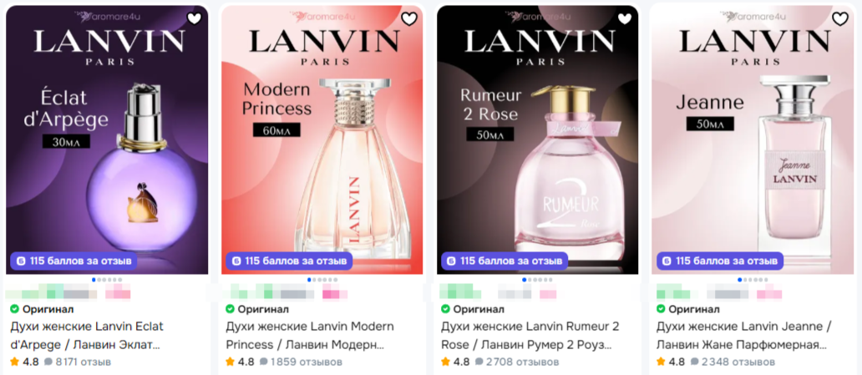Click review bubble icon next to 2708 отзывов
This screenshot has width=862, height=375.
(x=479, y=362)
